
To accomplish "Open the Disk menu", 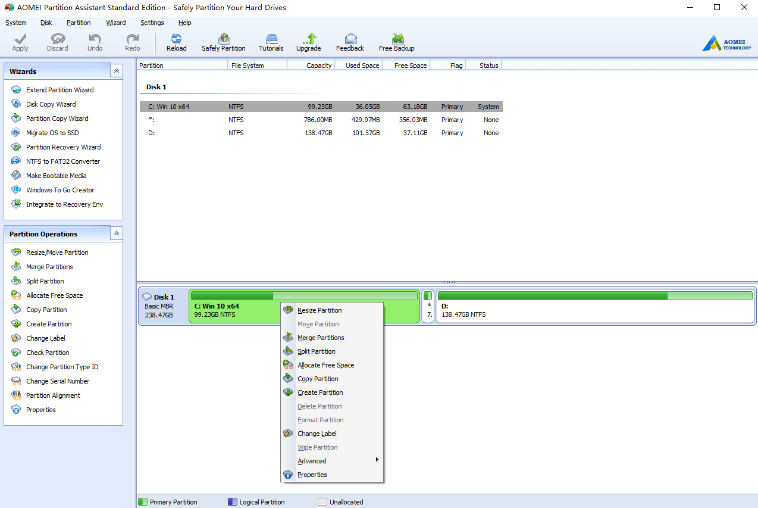I will click(46, 23).
